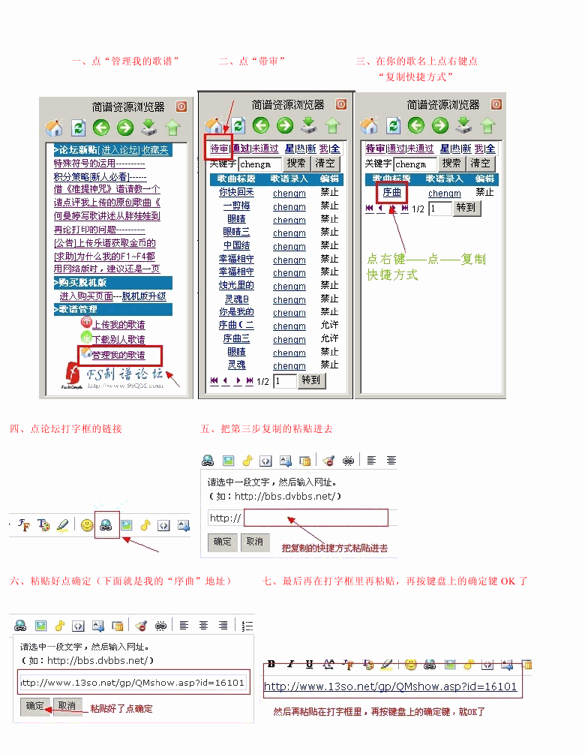585x754 pixels.
Task: Click first-page arrow below the 灵魂 song row
Action: 214,381
